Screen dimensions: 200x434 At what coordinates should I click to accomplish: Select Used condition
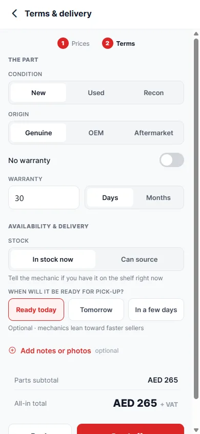[96, 93]
